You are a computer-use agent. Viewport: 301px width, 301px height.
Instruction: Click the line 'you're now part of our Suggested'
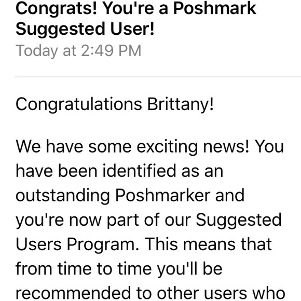(148, 220)
